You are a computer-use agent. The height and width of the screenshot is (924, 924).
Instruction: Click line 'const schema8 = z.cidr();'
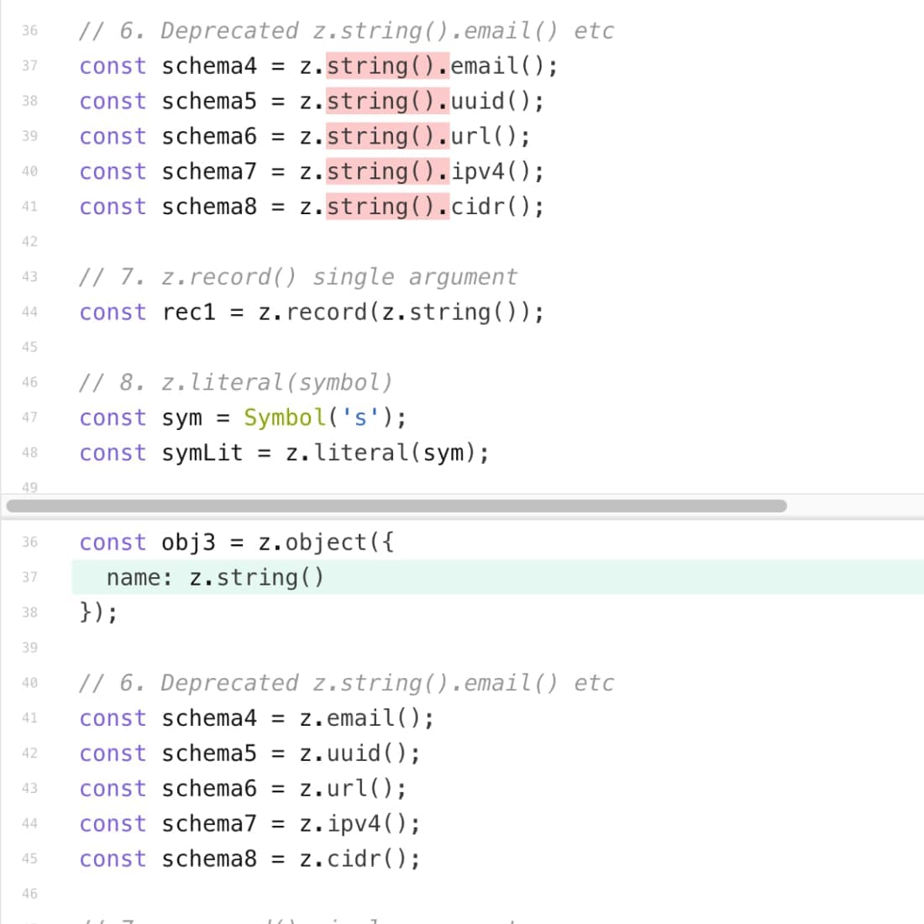click(249, 859)
